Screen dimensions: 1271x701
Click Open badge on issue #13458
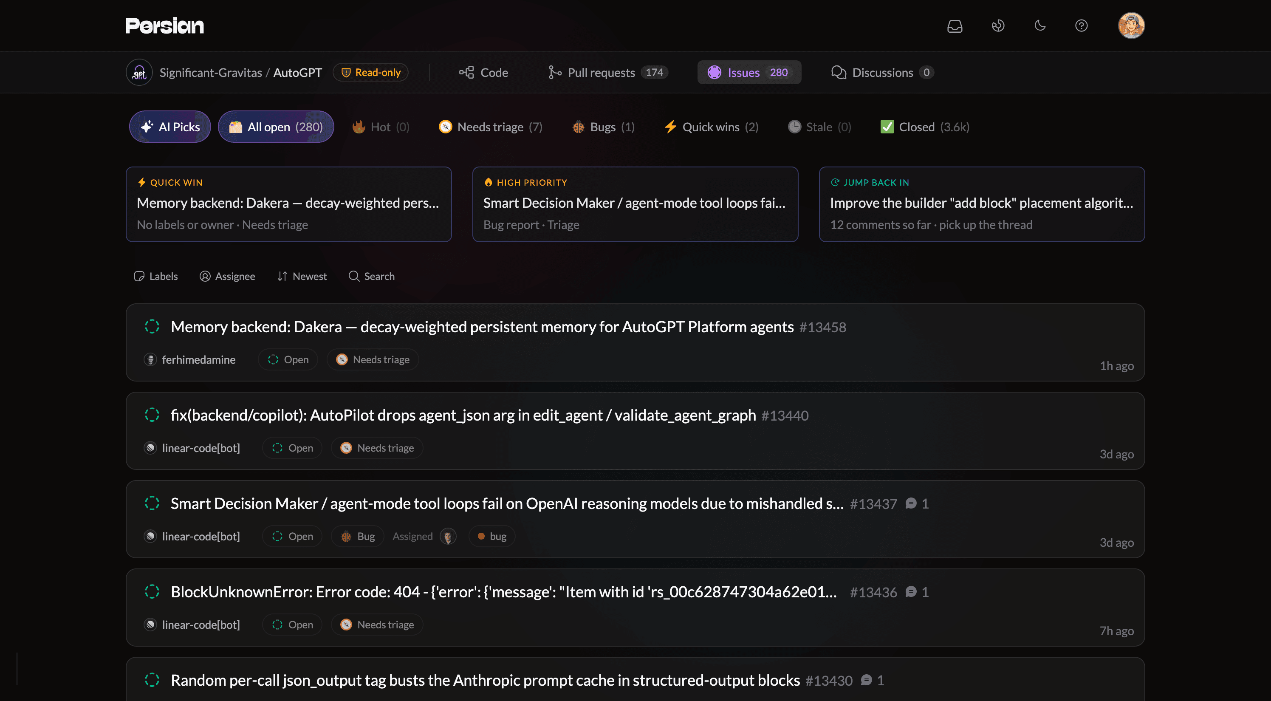pos(288,359)
